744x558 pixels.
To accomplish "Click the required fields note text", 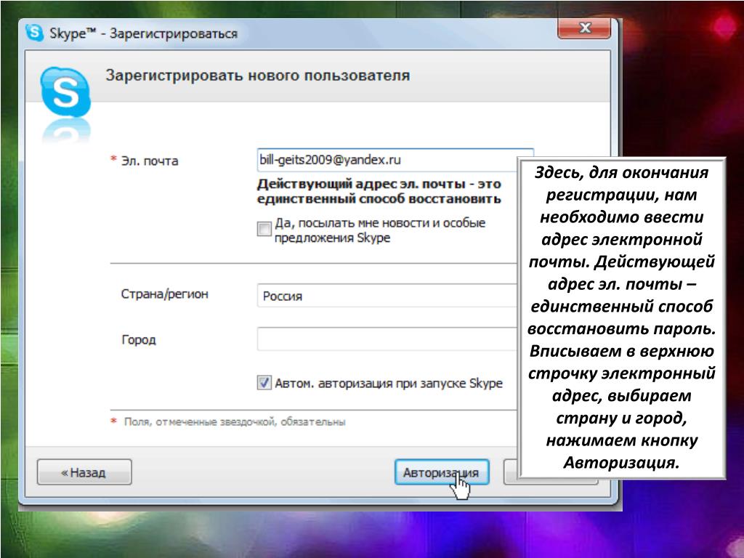I will pos(235,421).
